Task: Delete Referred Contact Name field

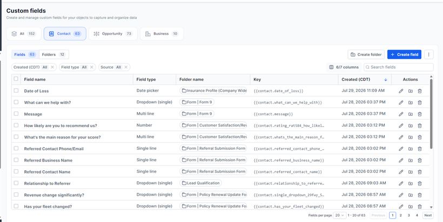Action: tap(420, 172)
